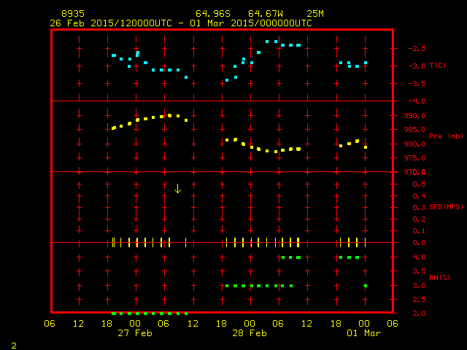Viewport: 467px width, 350px height.
Task: Click the Pre (mb) pressure axis label
Action: (x=446, y=136)
